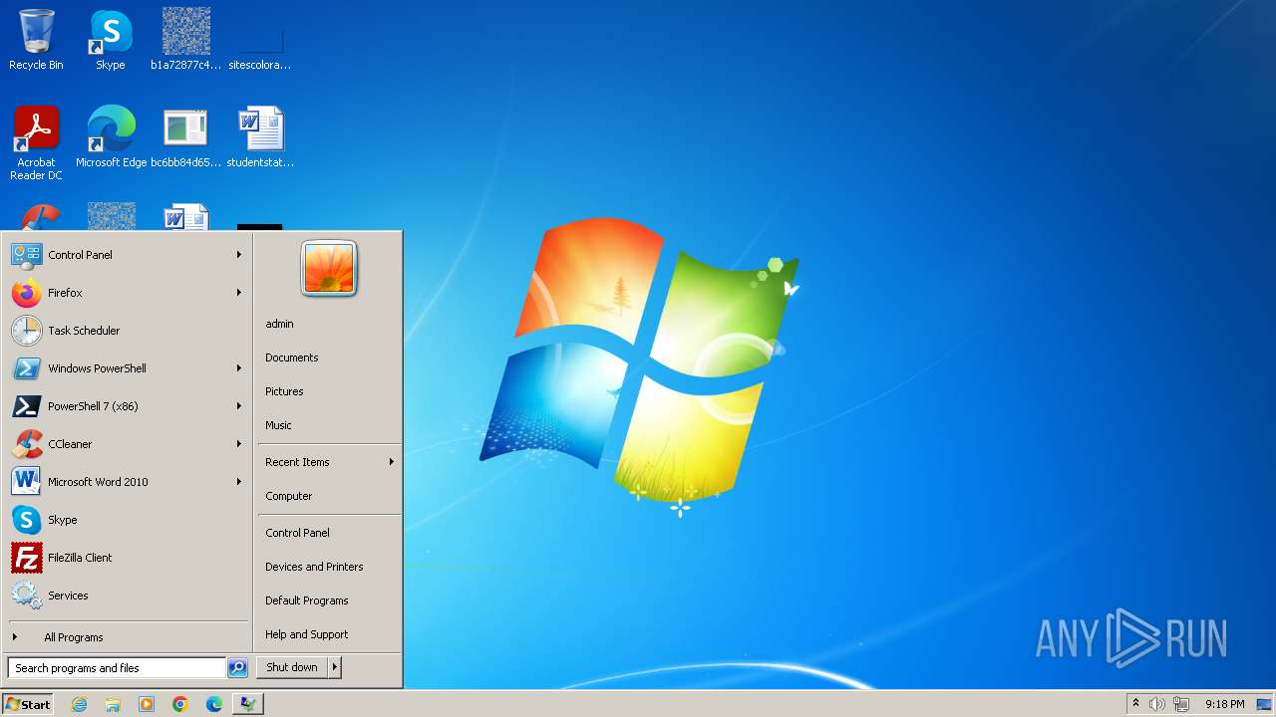The image size is (1276, 717).
Task: Open Control Panel icon in pinned programs list
Action: point(26,255)
